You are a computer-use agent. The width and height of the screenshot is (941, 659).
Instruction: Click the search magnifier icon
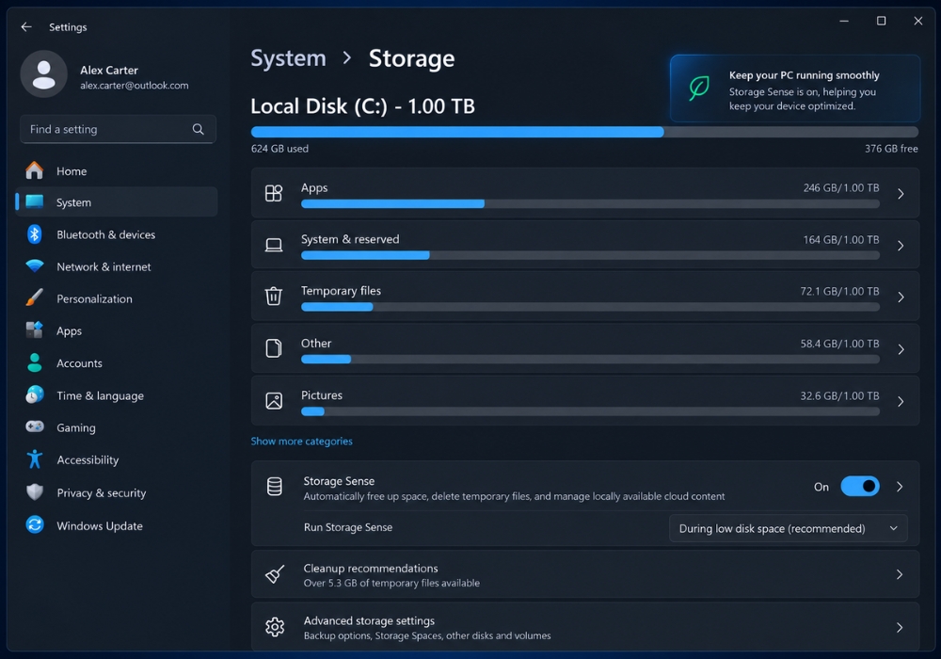tap(198, 129)
